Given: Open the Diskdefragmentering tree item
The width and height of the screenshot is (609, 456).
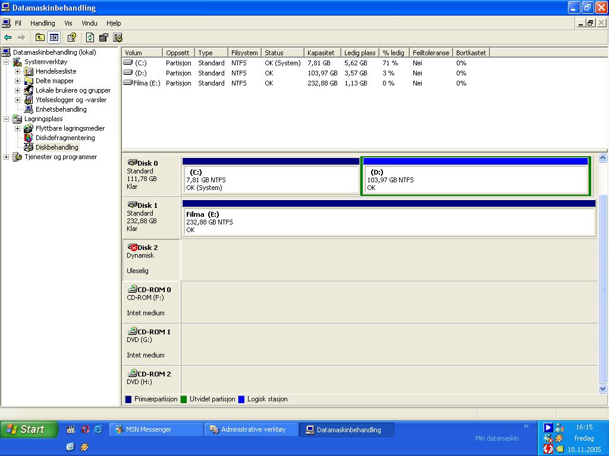Looking at the screenshot, I should point(65,138).
